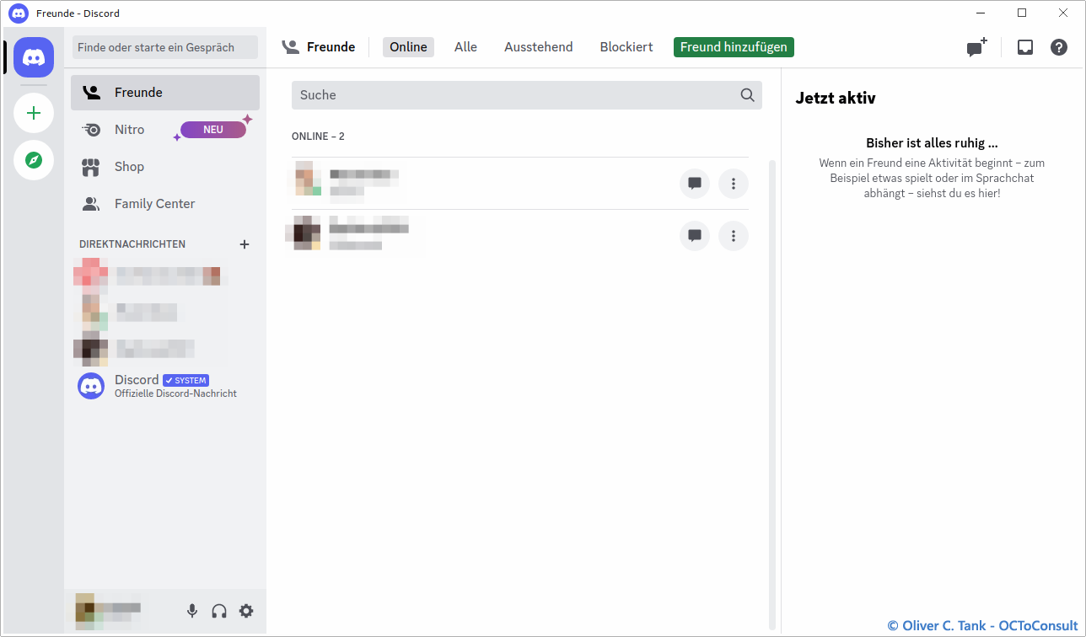1086x637 pixels.
Task: Open the help question mark icon
Action: [1059, 47]
